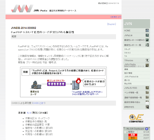Click the 脆弱性情報の届出 sidebar icon
This screenshot has width=154, height=140.
pyautogui.click(x=147, y=102)
